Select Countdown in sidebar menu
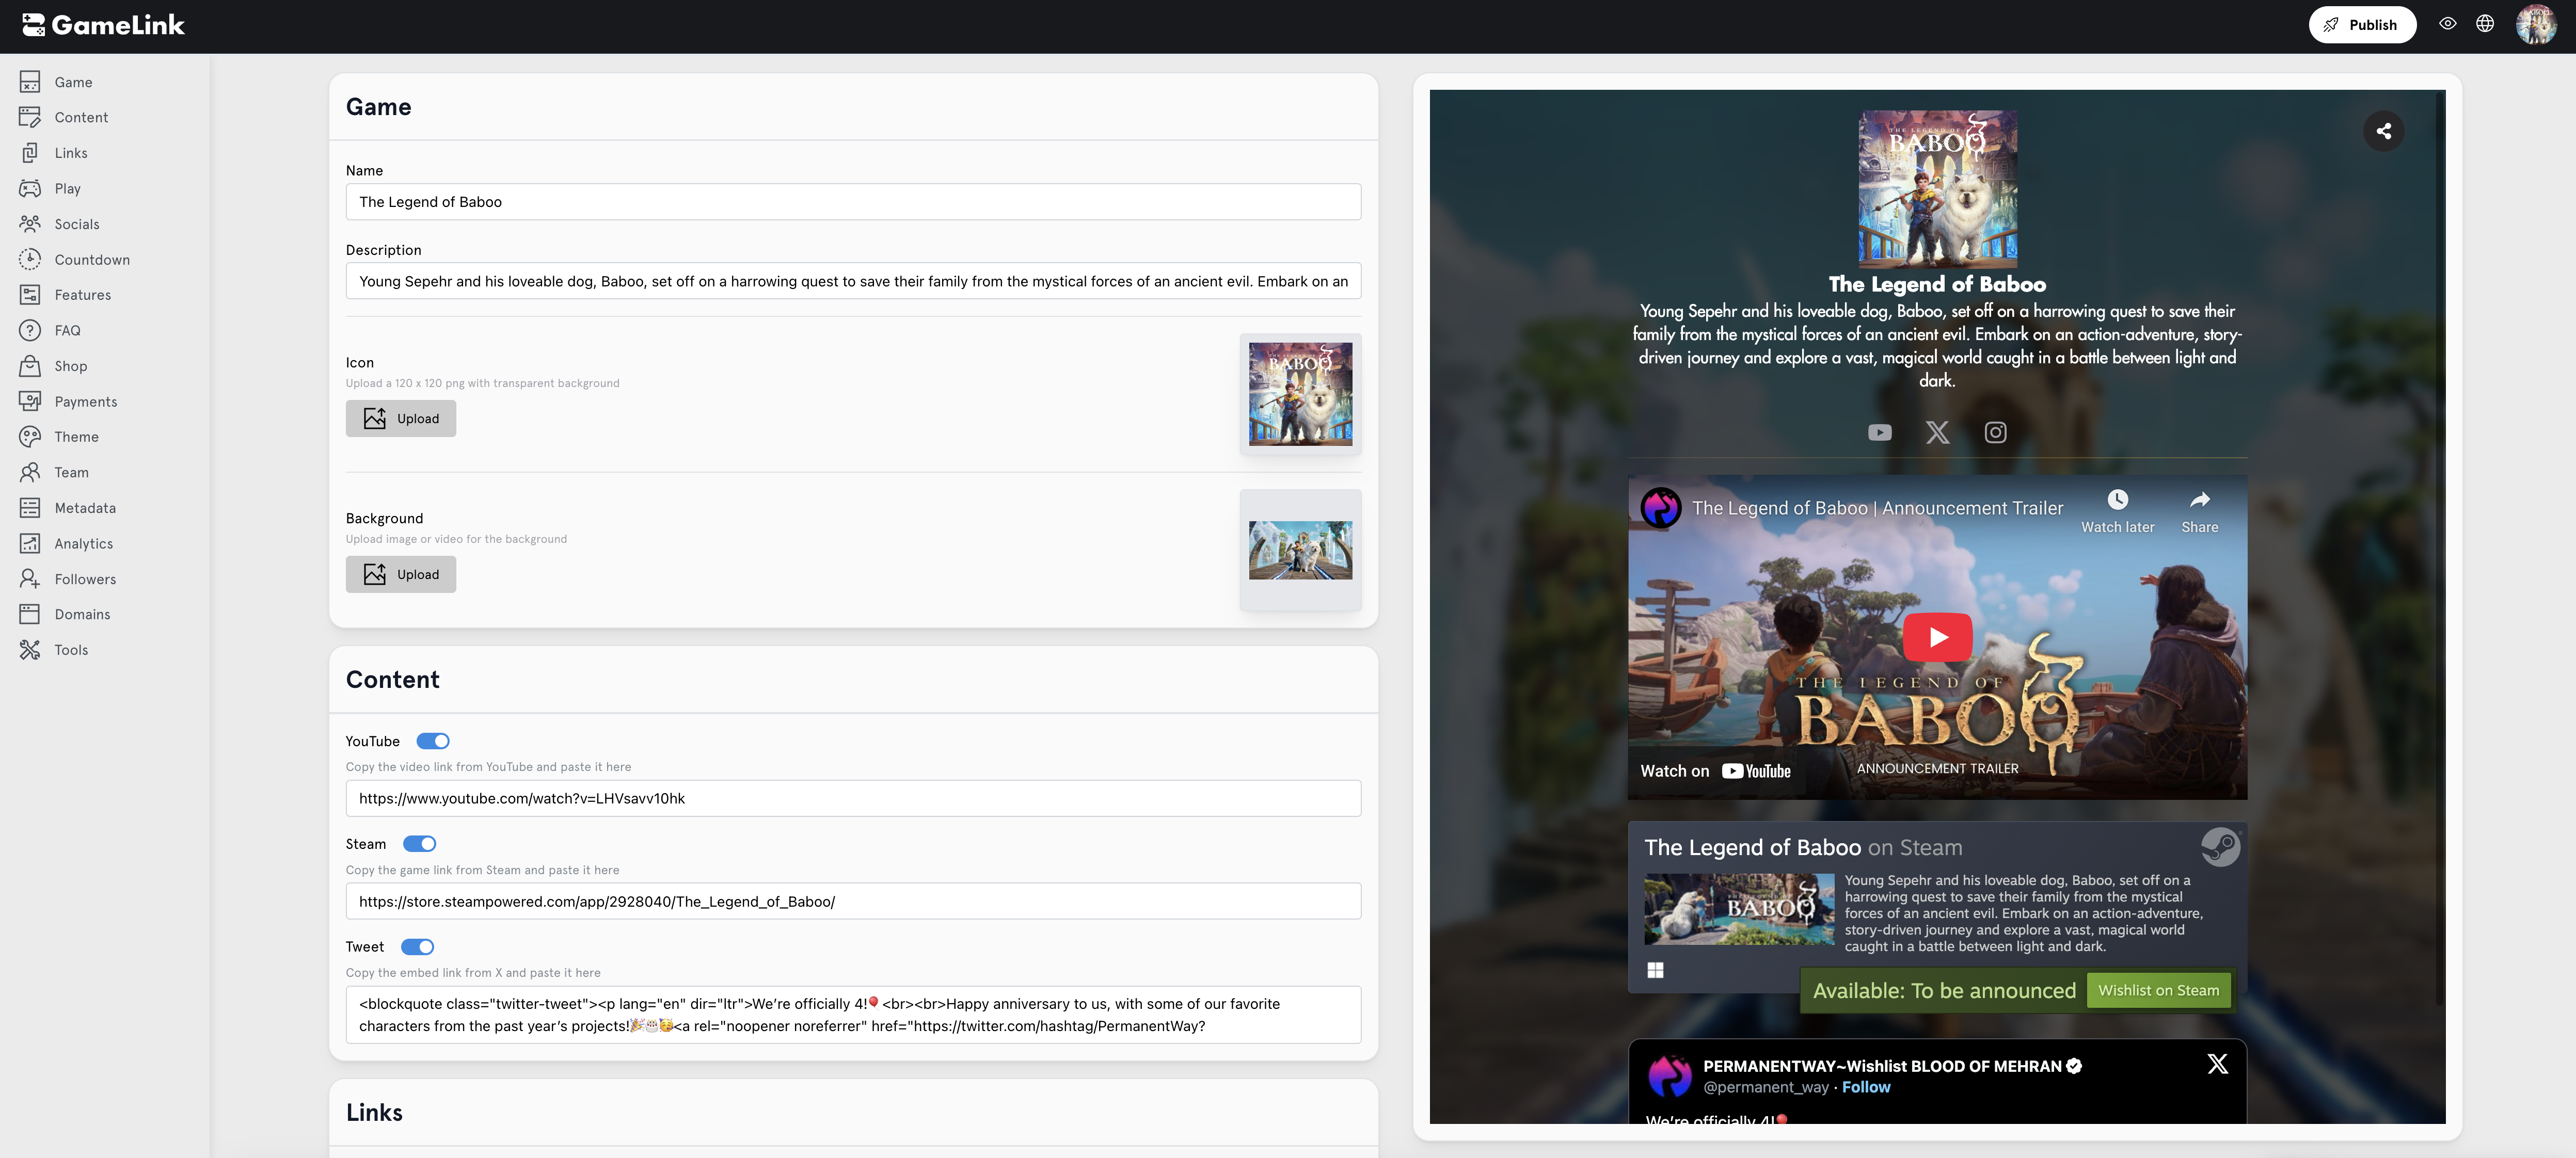2576x1158 pixels. click(x=92, y=259)
